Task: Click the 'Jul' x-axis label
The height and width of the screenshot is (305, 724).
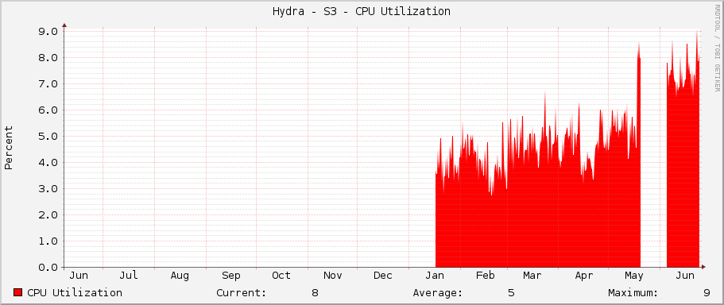Action: point(129,276)
